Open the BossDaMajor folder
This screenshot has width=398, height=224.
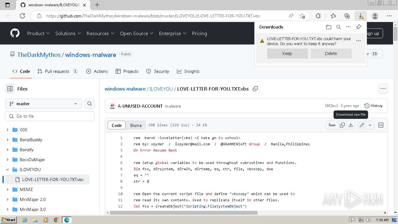click(32, 160)
